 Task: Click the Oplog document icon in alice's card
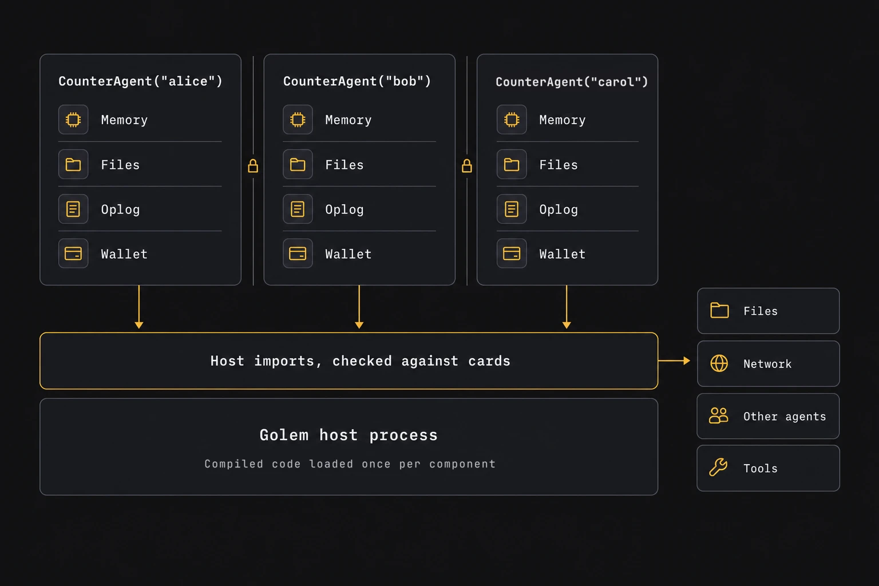click(x=73, y=209)
